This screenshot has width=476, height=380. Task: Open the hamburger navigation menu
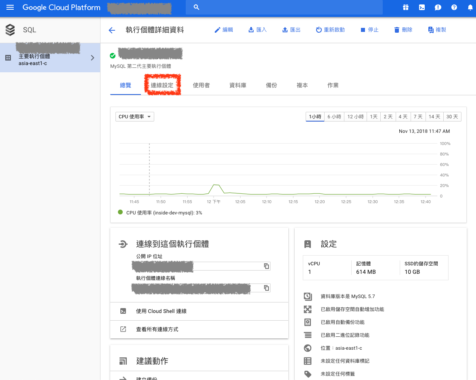click(x=10, y=8)
